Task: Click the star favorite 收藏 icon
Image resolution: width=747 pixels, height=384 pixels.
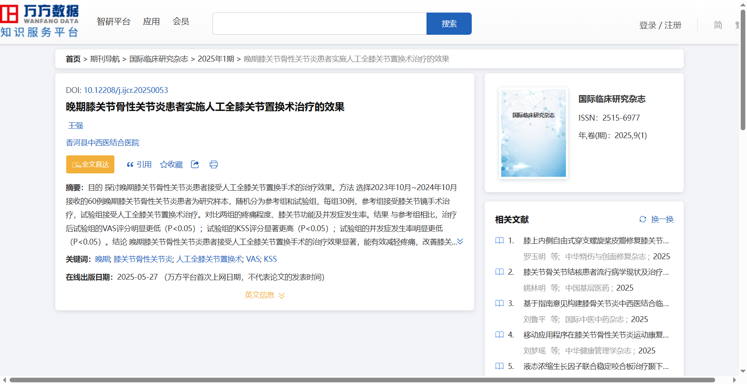Action: [164, 165]
